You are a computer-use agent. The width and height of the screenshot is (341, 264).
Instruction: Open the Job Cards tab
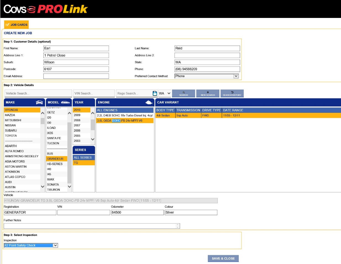(17, 25)
